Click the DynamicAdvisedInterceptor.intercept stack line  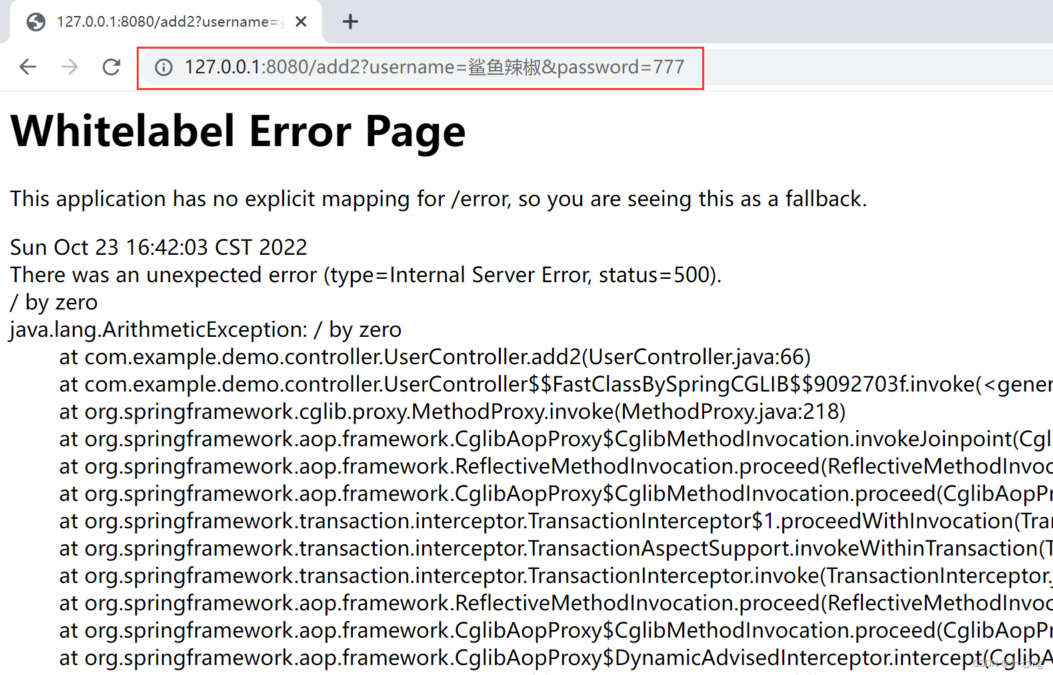coord(556,658)
